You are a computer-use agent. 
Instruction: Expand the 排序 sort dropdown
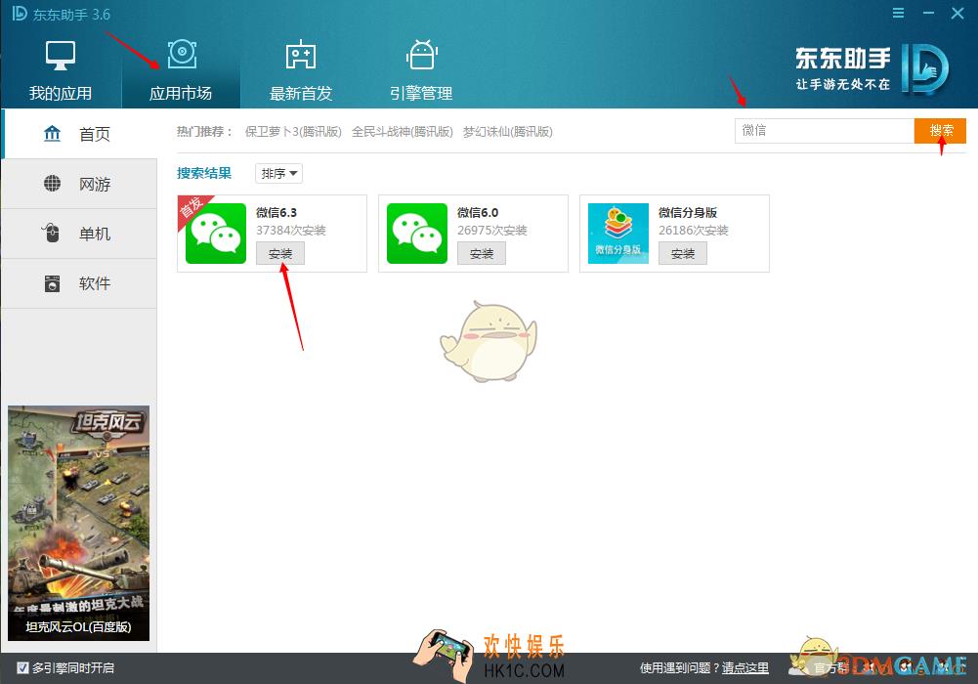tap(278, 173)
